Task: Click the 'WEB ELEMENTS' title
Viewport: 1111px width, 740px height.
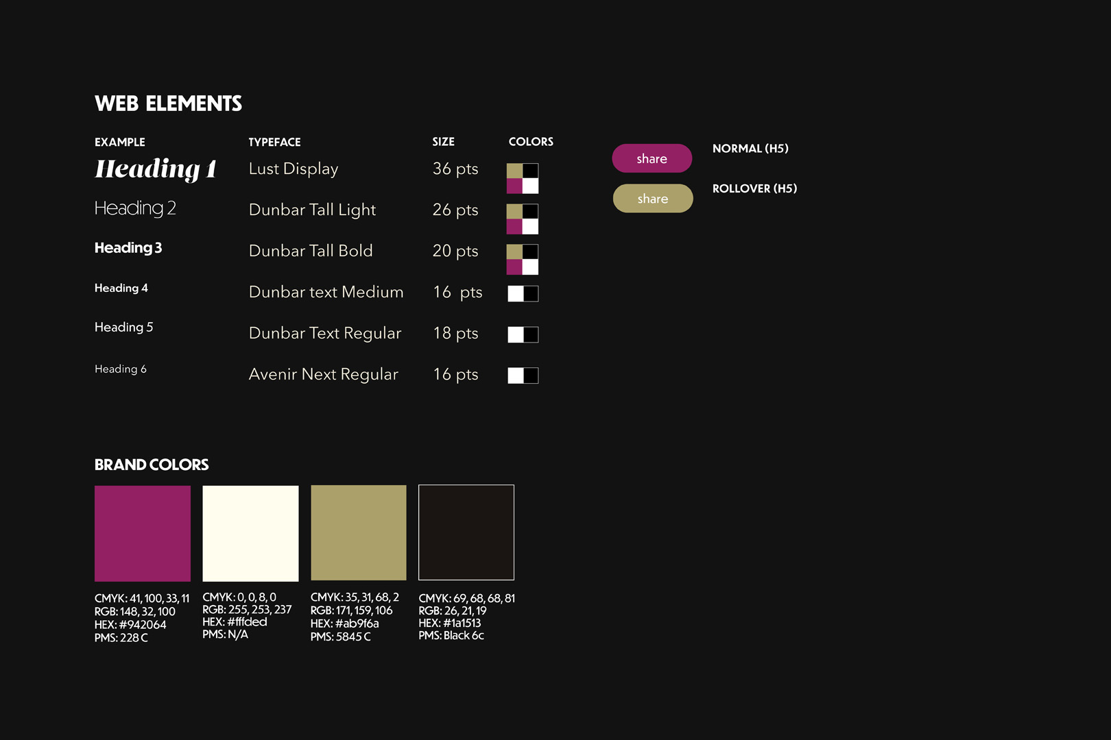Action: (168, 103)
